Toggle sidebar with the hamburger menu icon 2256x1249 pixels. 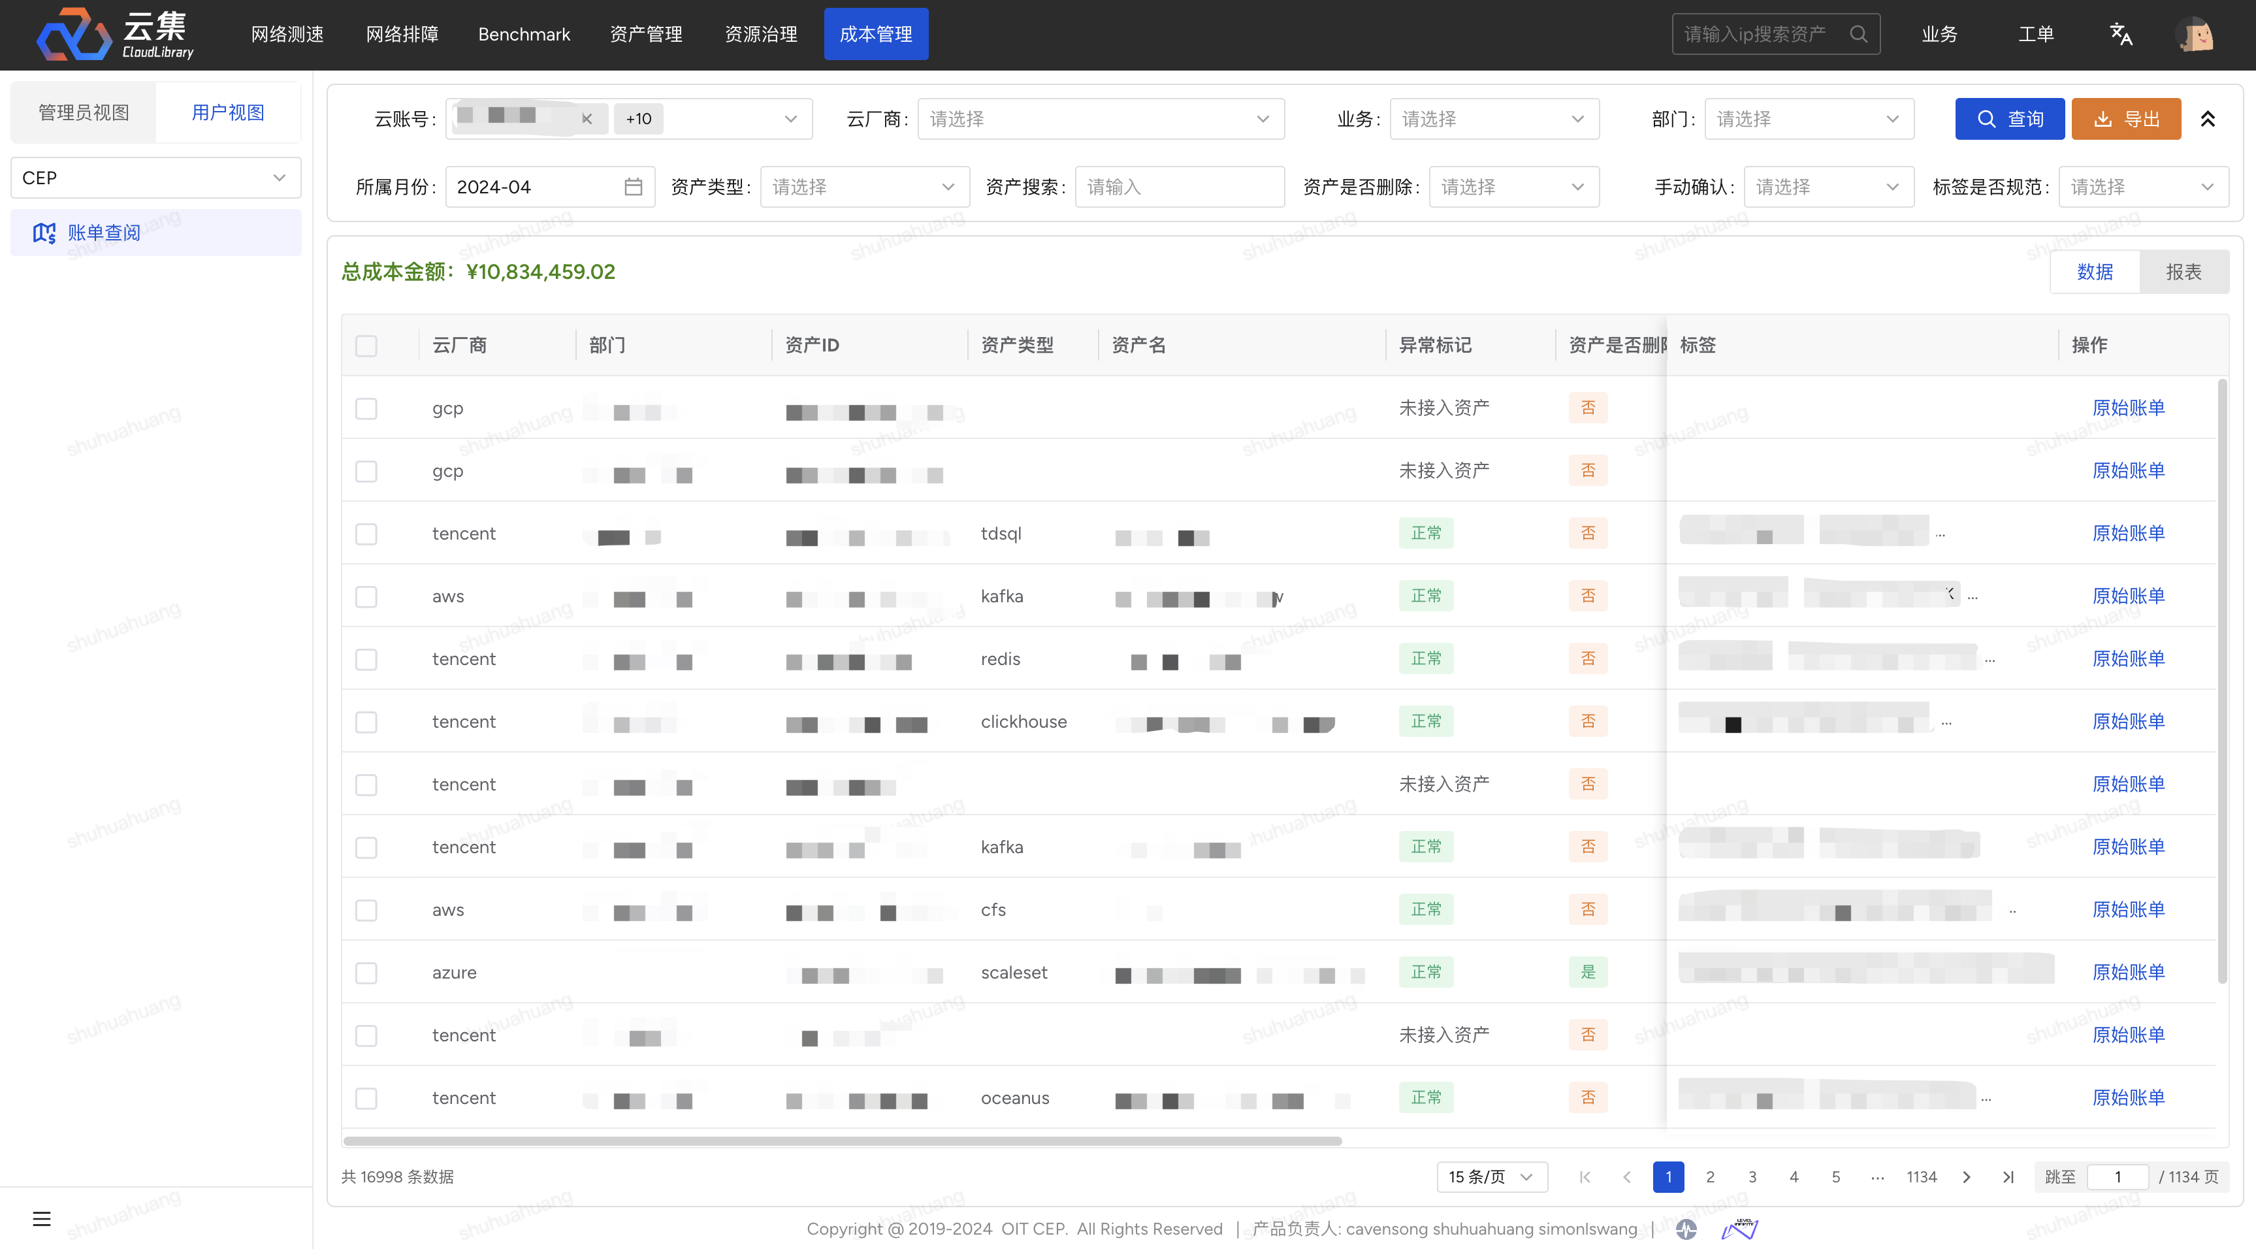click(x=41, y=1218)
